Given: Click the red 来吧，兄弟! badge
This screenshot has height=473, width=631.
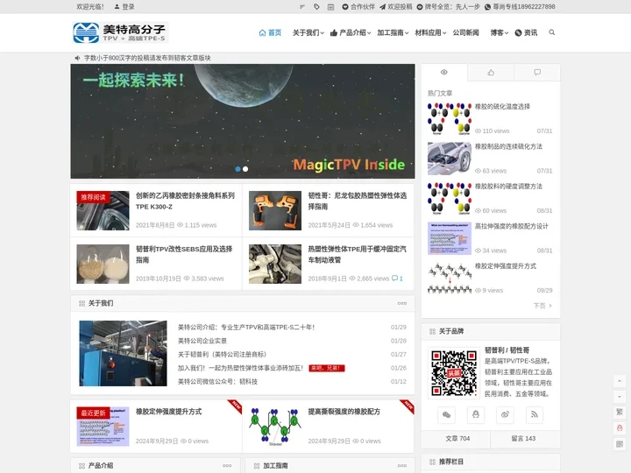Looking at the screenshot, I should click(x=327, y=368).
